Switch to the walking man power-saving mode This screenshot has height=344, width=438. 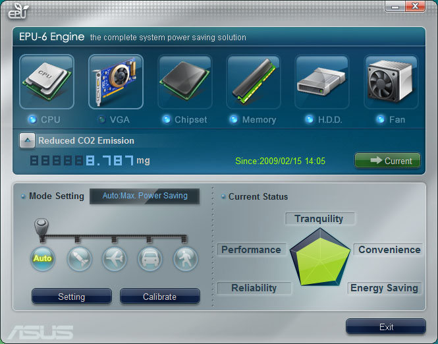[x=185, y=258]
